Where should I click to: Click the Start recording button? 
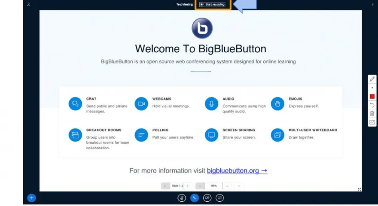pos(212,4)
